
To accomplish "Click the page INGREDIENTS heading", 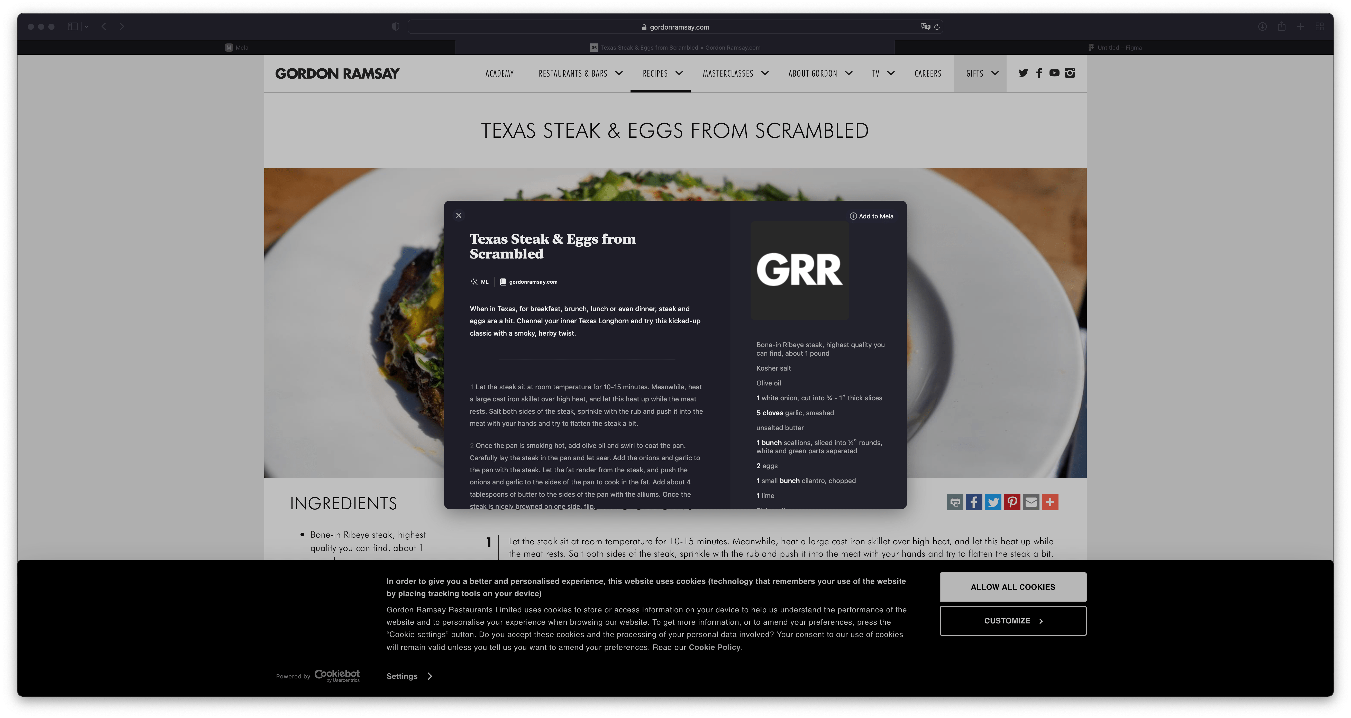I will (x=343, y=503).
